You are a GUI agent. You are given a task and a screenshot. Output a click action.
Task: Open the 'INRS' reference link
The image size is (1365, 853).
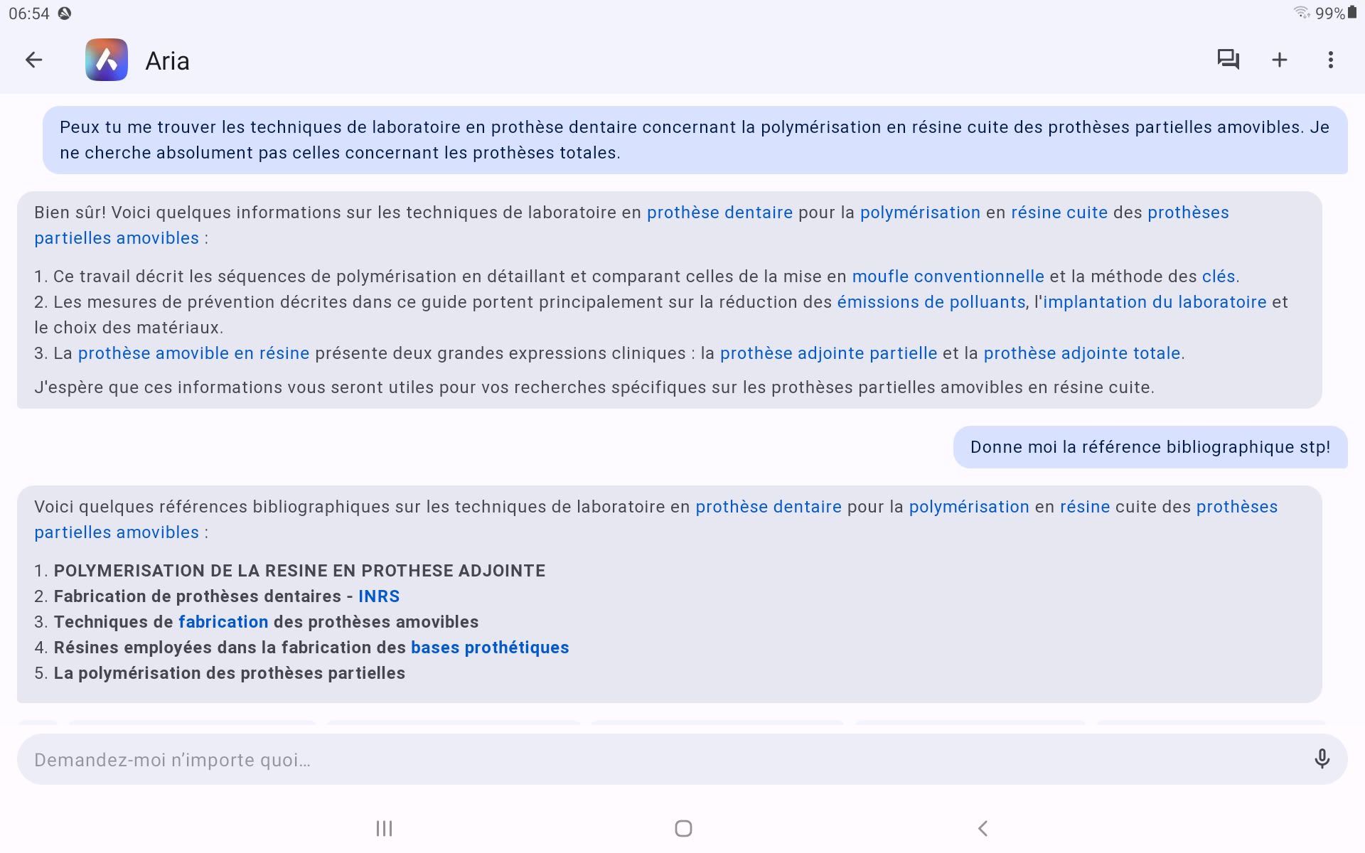click(379, 596)
